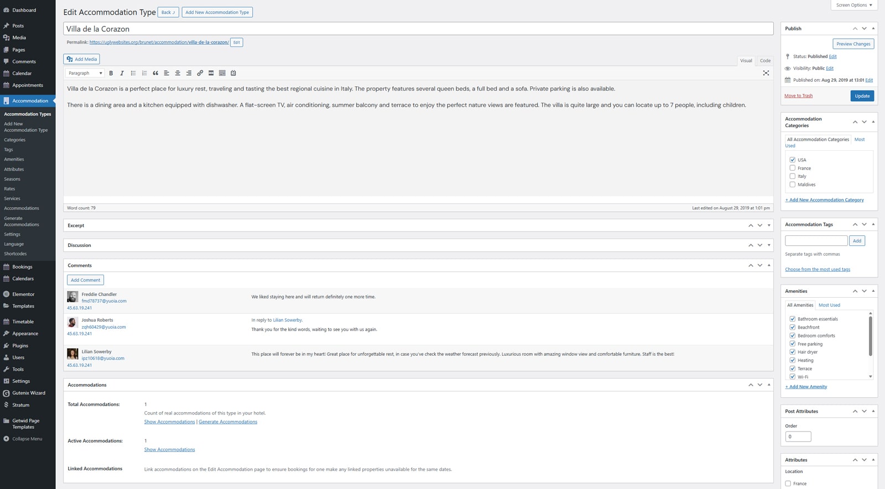Viewport: 885px width, 489px height.
Task: Click the Generate Accommodations link
Action: click(228, 422)
